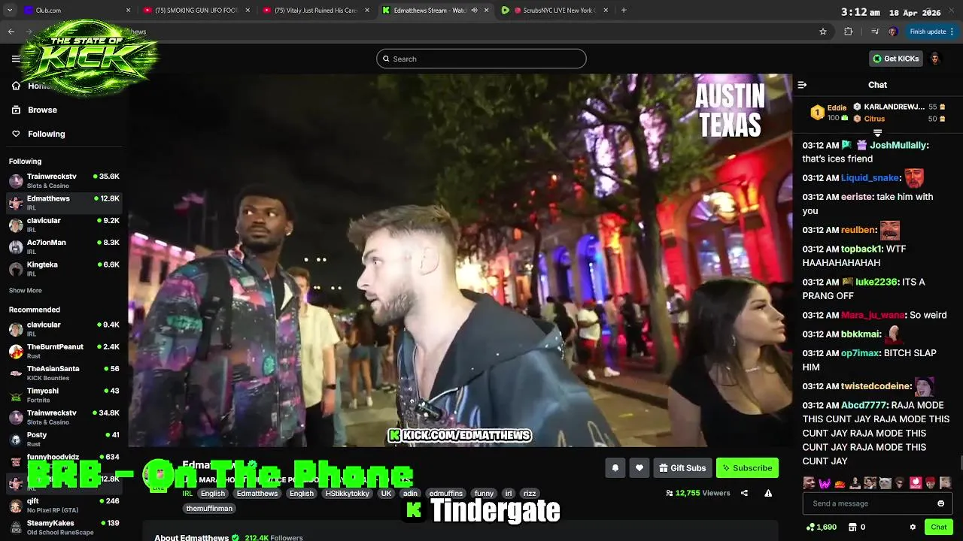Open TheAsianSanta channel in Recommended
The width and height of the screenshot is (963, 541).
pos(64,373)
